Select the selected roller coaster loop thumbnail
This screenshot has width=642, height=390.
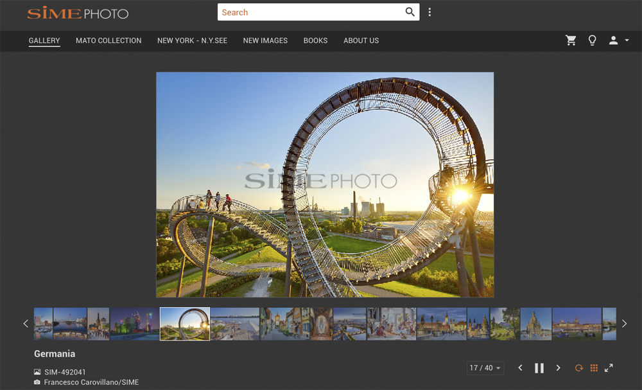[185, 324]
